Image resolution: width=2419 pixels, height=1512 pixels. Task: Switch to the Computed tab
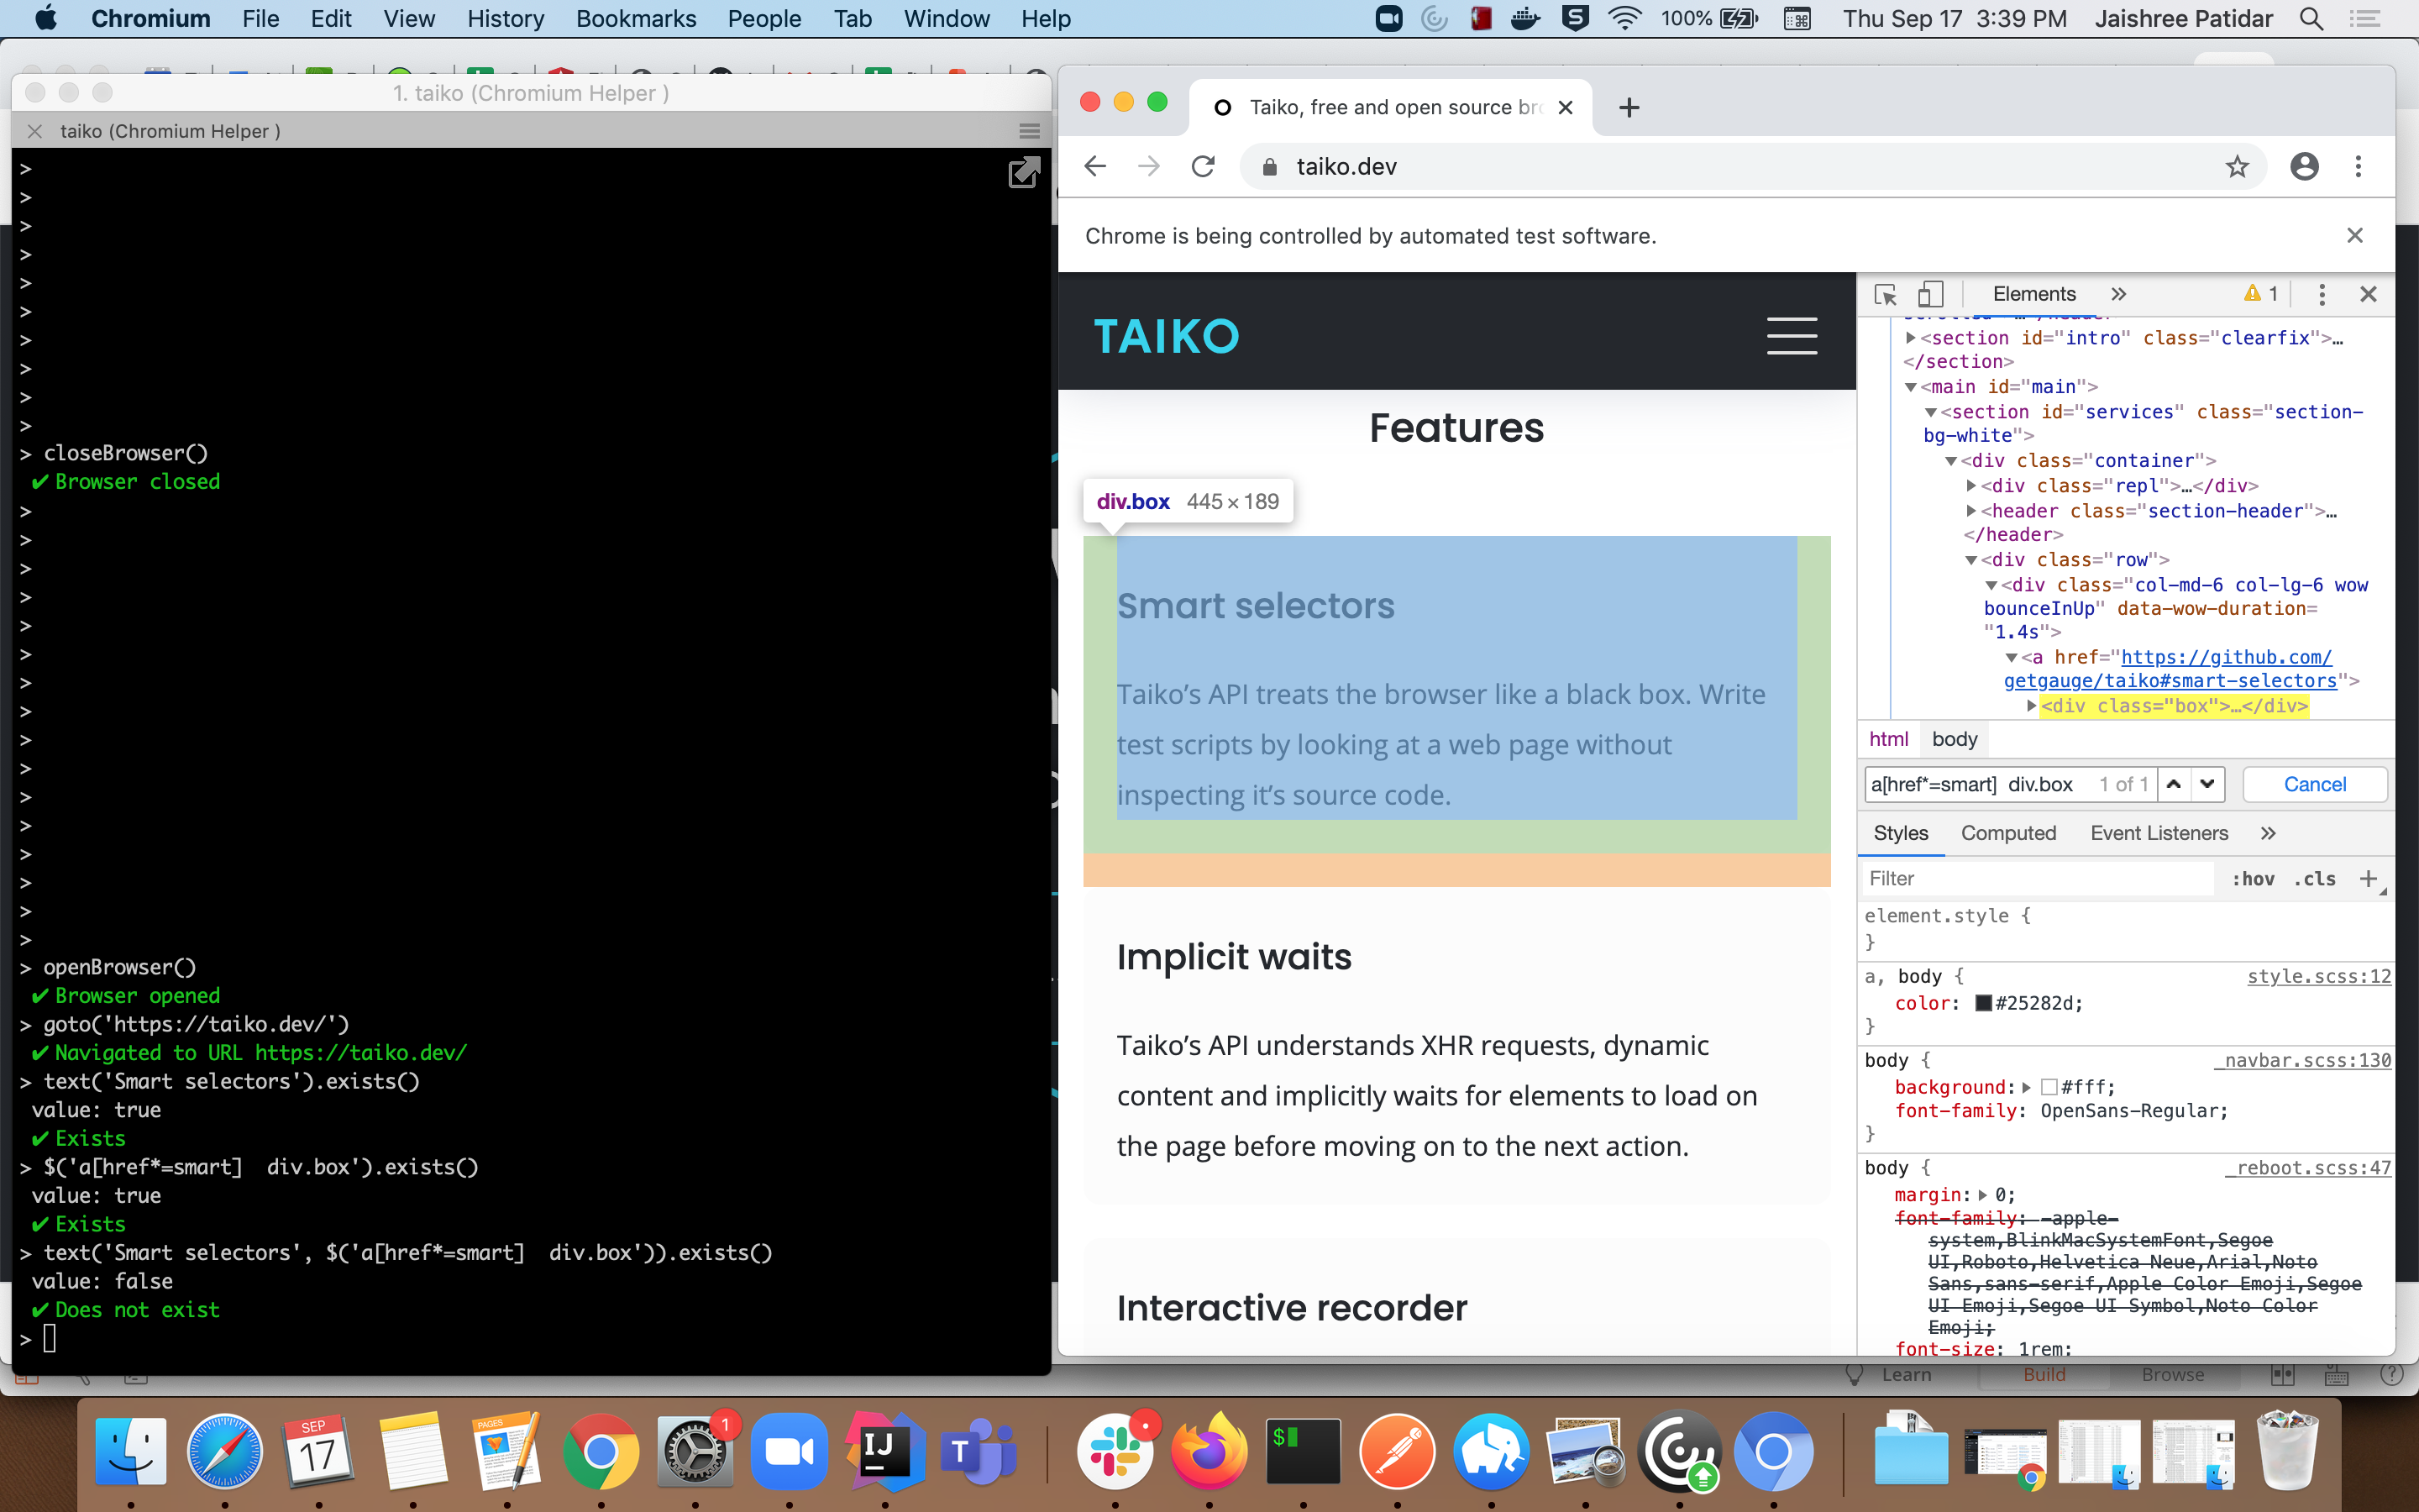pyautogui.click(x=2007, y=833)
